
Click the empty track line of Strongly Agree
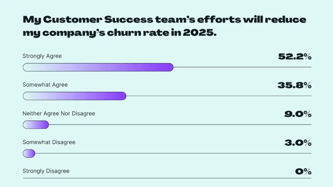coord(243,67)
